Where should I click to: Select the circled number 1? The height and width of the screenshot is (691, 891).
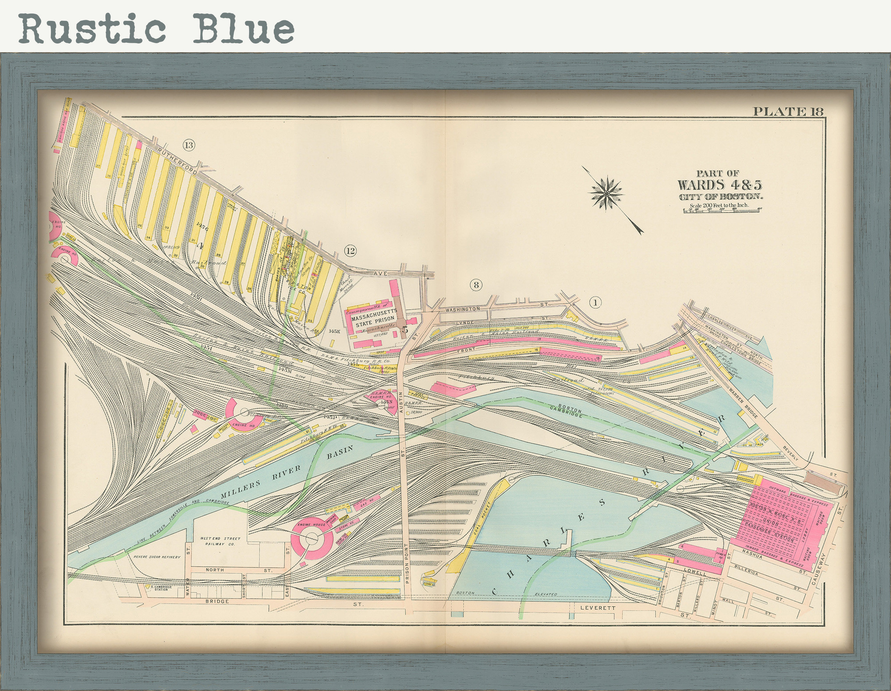point(596,302)
